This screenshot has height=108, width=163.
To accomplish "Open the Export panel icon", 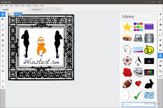I will point(160,76).
